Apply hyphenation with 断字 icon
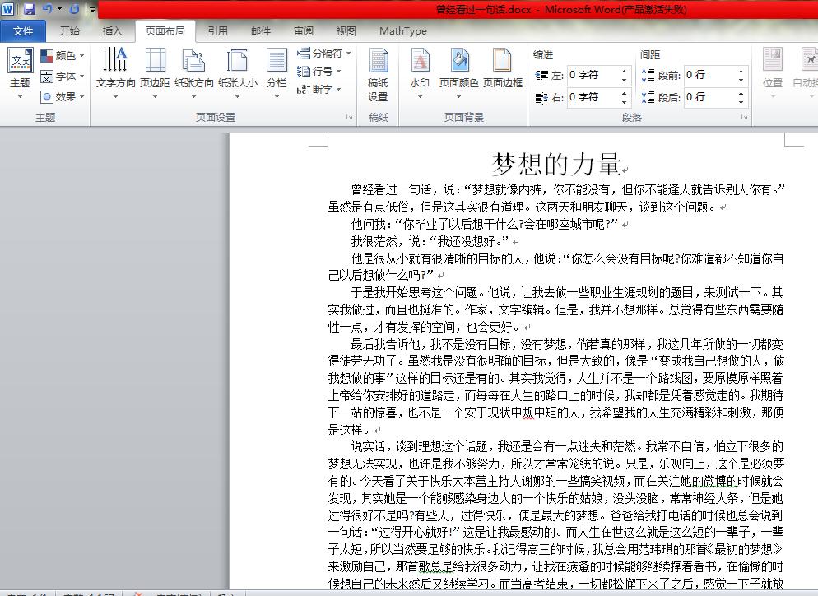Screen dimensions: 818x596 [x=318, y=88]
